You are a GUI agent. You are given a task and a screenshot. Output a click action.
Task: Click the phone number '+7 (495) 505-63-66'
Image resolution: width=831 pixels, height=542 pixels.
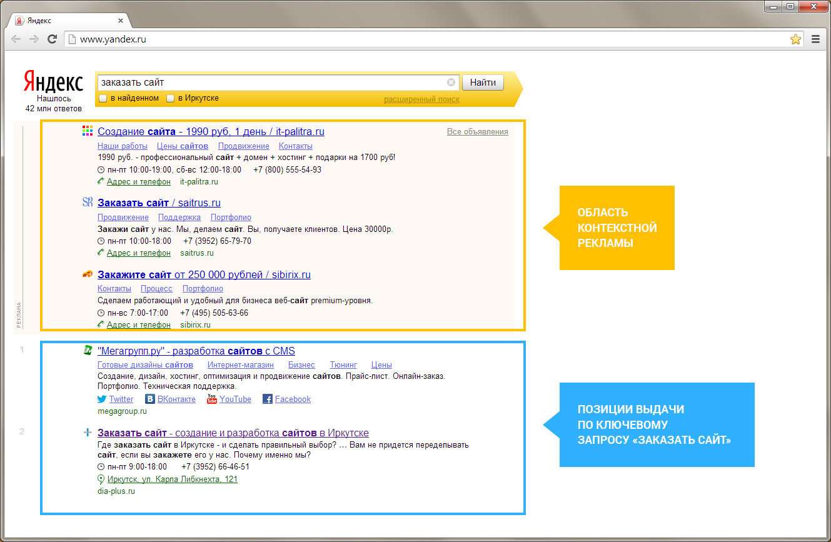(x=214, y=313)
